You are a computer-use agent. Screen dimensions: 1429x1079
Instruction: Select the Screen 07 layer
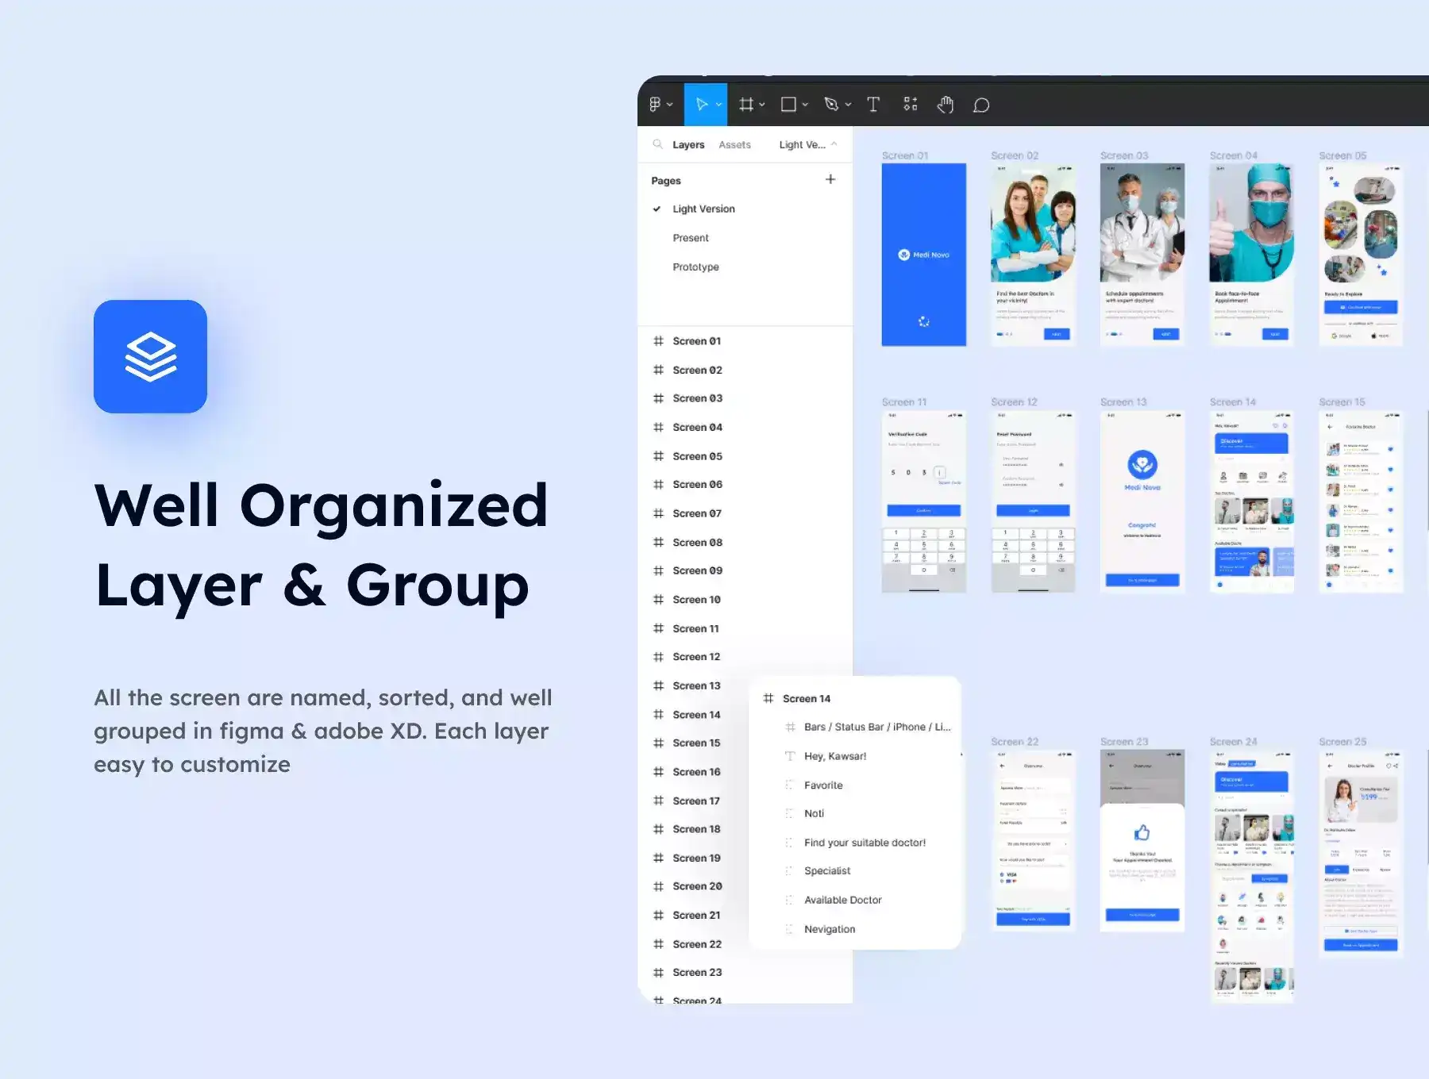pos(697,513)
